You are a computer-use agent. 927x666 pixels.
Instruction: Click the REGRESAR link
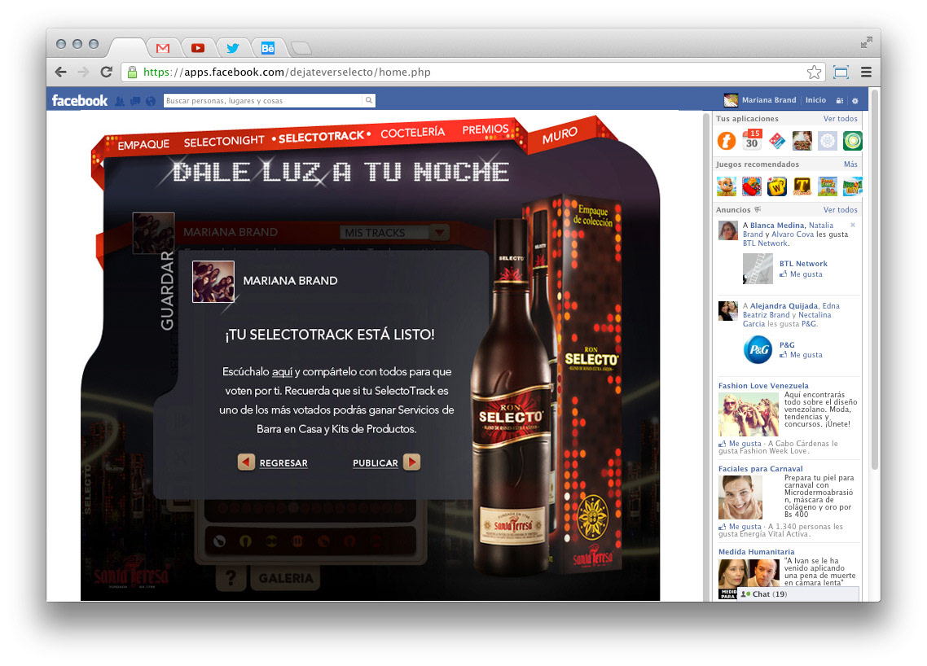[x=283, y=463]
